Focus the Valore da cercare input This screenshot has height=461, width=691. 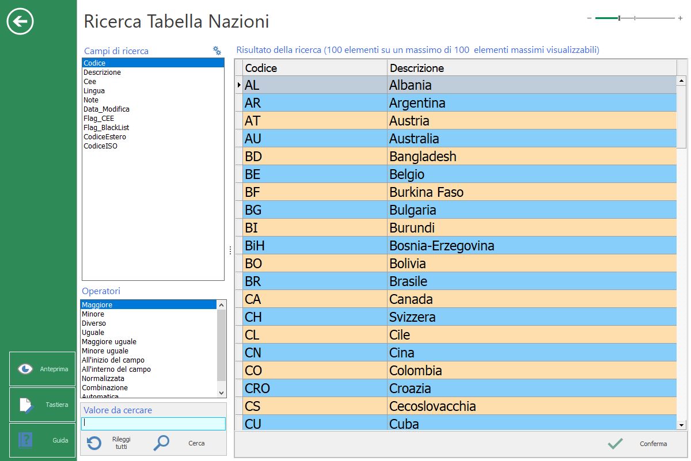[153, 424]
